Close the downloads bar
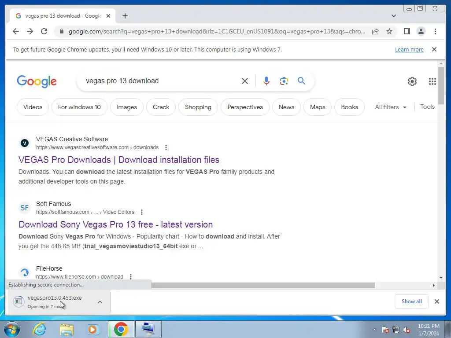This screenshot has height=338, width=451. point(437,301)
